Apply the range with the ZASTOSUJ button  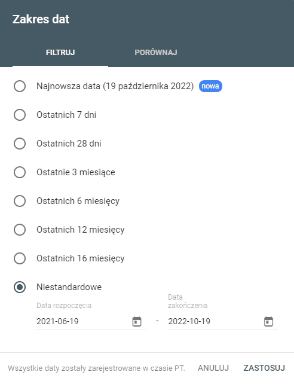click(264, 368)
